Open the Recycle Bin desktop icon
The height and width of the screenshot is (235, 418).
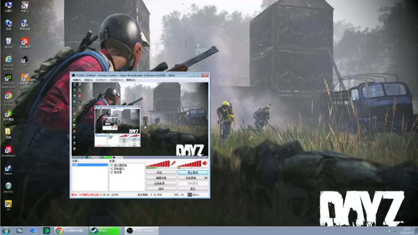[8, 43]
